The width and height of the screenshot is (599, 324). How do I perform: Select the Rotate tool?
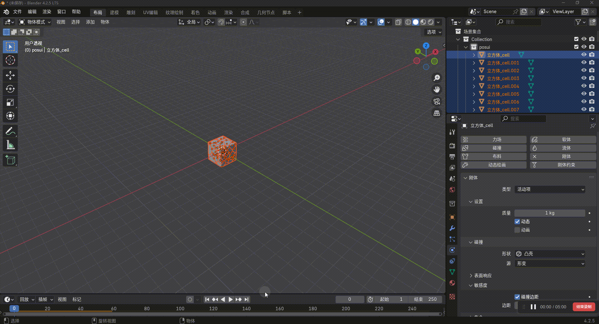click(10, 89)
